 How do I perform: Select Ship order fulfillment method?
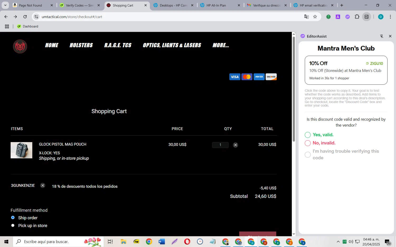[13, 218]
